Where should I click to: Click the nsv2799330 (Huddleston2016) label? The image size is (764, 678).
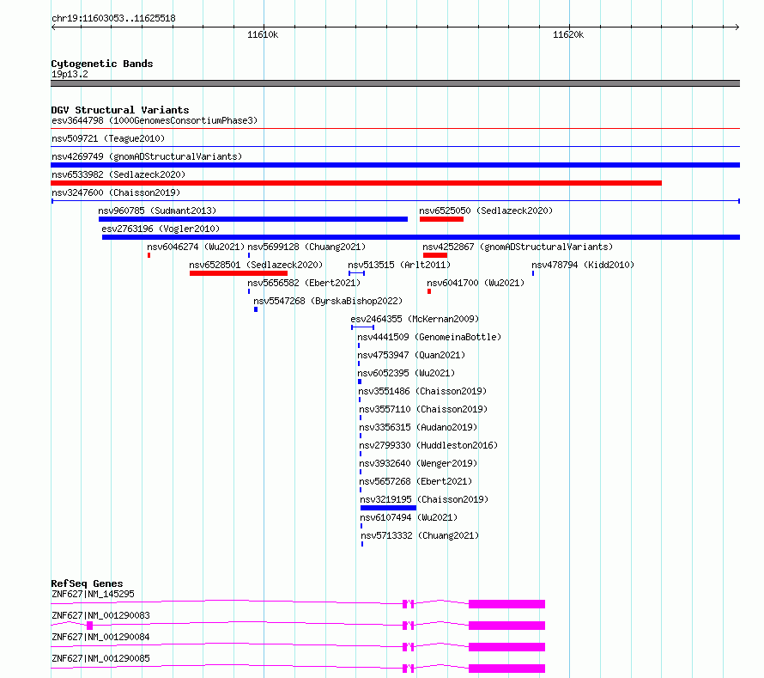[428, 445]
